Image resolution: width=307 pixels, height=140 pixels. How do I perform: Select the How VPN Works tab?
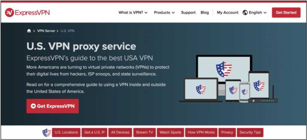point(201,133)
